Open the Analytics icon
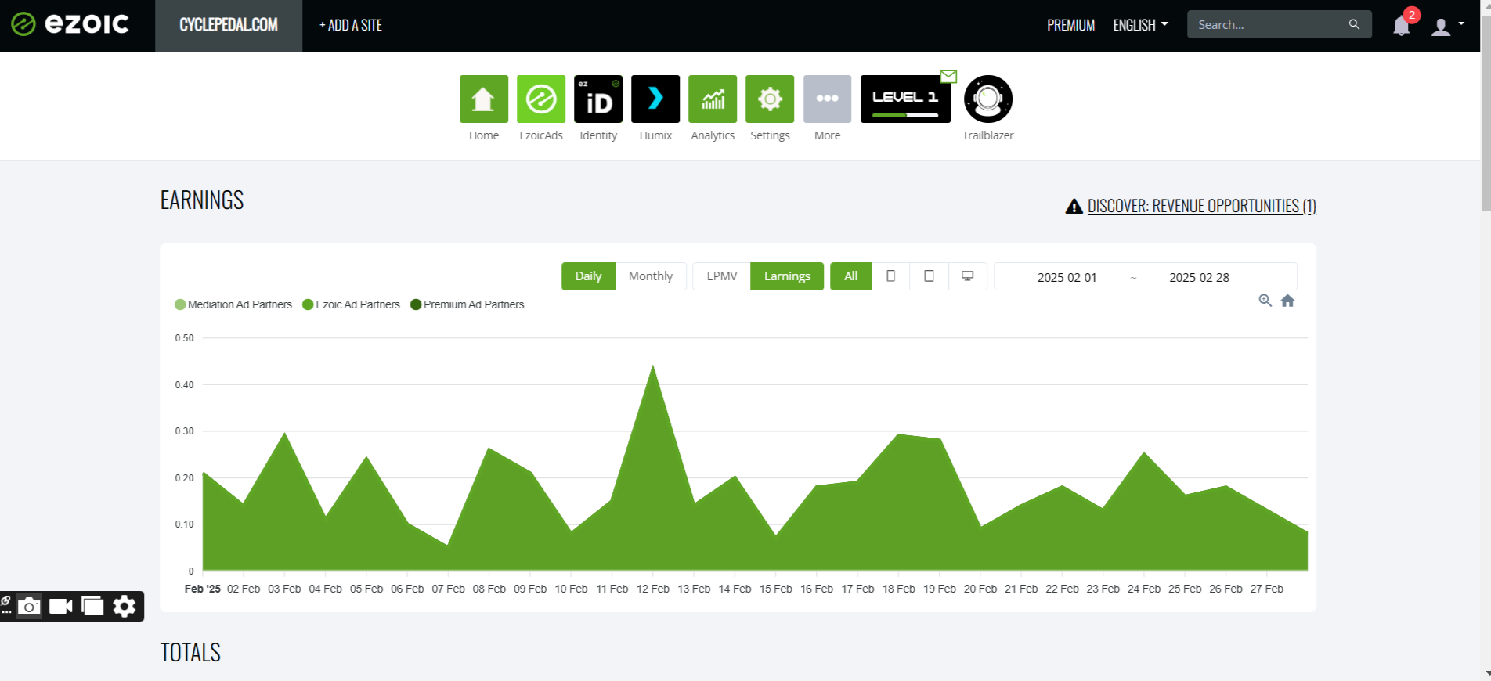Image resolution: width=1491 pixels, height=681 pixels. (x=713, y=99)
